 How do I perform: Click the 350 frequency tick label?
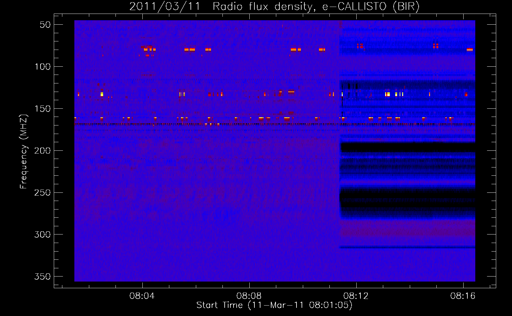(42, 276)
